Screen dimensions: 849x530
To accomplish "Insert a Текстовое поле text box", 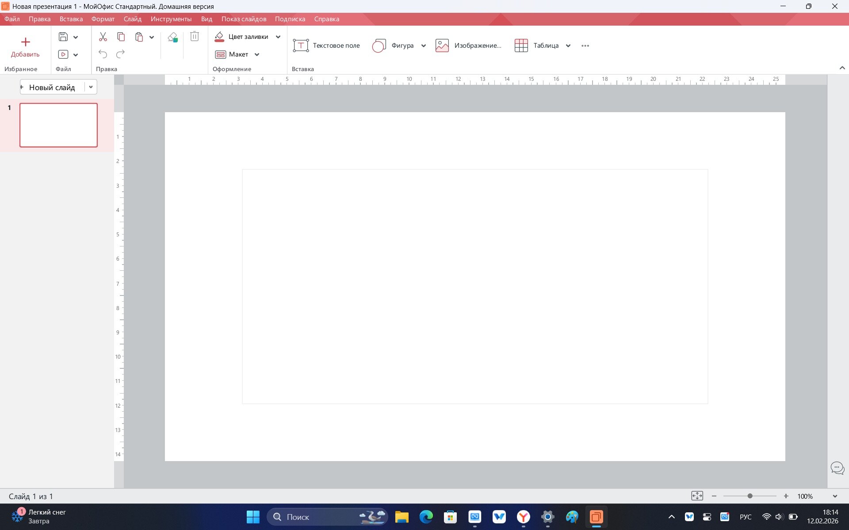I will click(x=326, y=45).
